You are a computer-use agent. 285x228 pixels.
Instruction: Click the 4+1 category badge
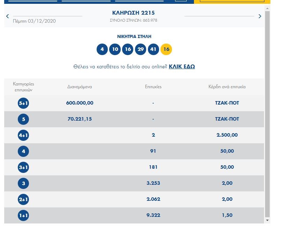click(23, 135)
